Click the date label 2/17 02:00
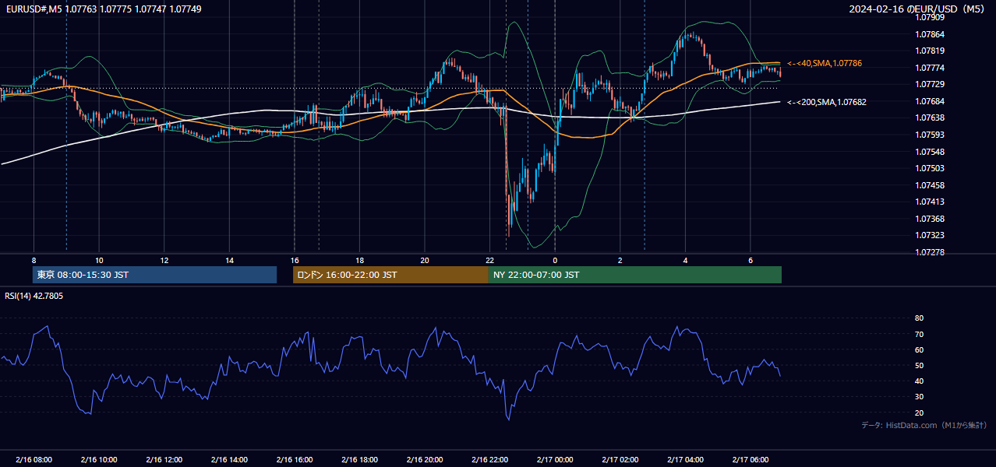 pyautogui.click(x=620, y=460)
